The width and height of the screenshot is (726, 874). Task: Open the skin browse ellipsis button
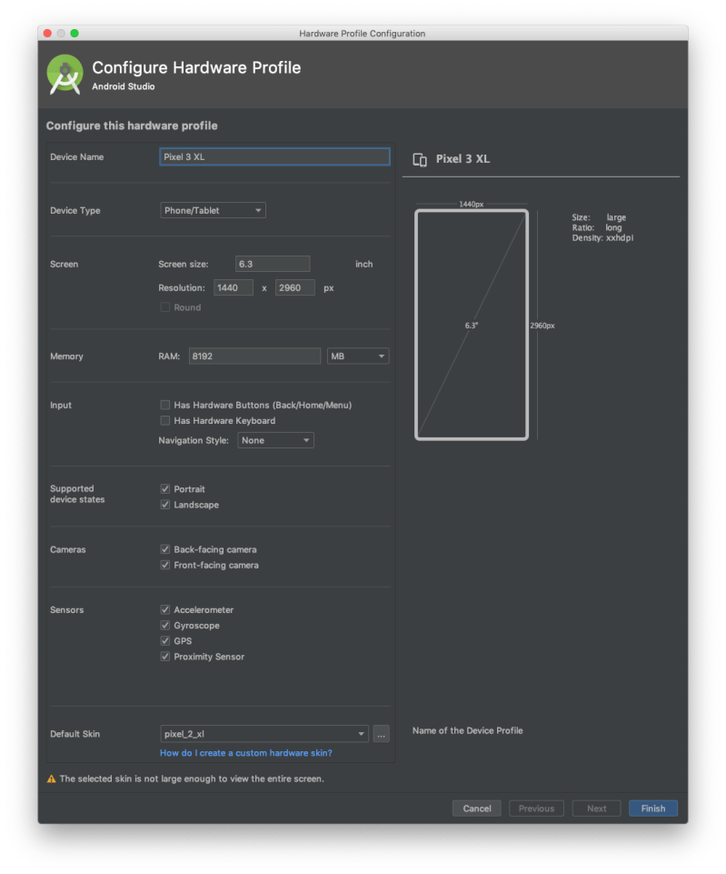381,734
